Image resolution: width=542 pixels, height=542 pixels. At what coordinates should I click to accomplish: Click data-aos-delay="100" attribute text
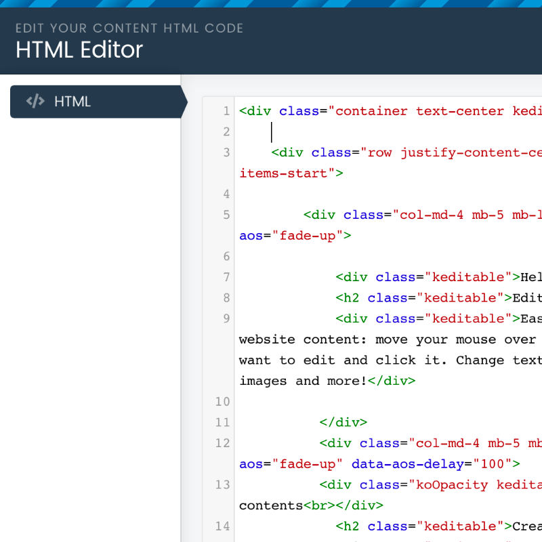(432, 464)
